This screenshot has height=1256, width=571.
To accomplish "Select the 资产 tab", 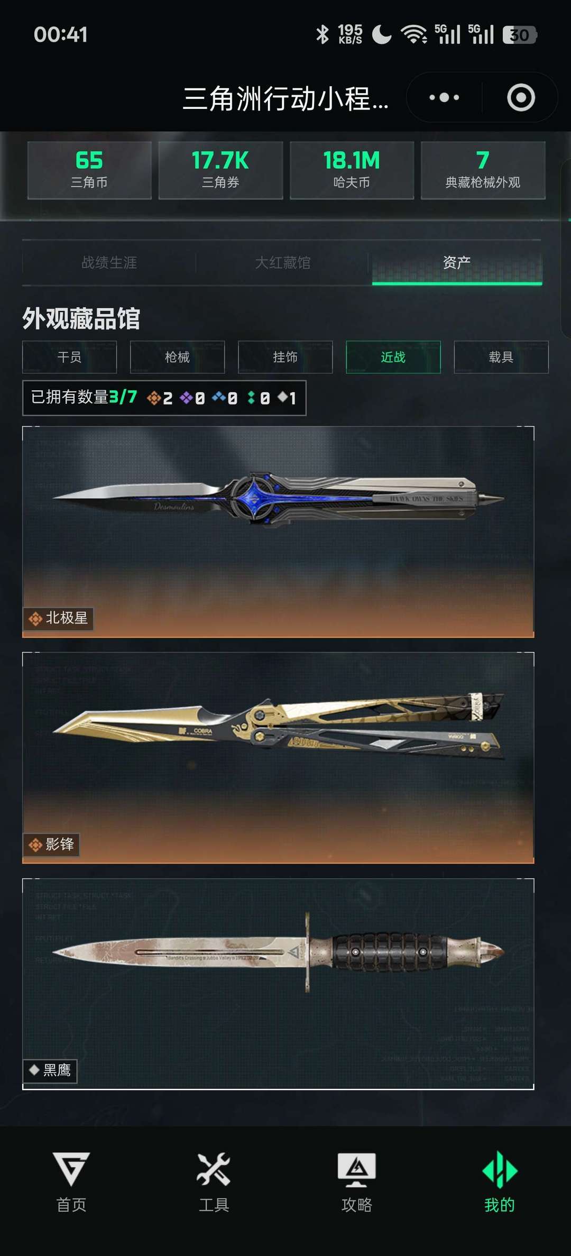I will coord(457,262).
